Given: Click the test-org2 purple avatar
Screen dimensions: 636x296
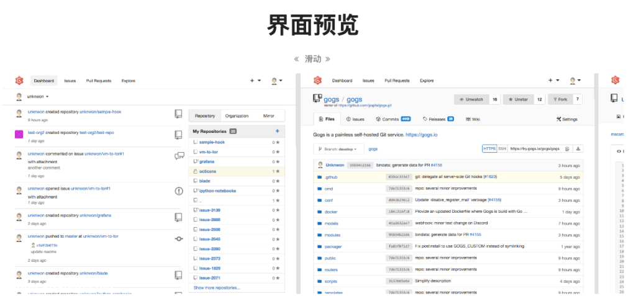Looking at the screenshot, I should [x=19, y=134].
